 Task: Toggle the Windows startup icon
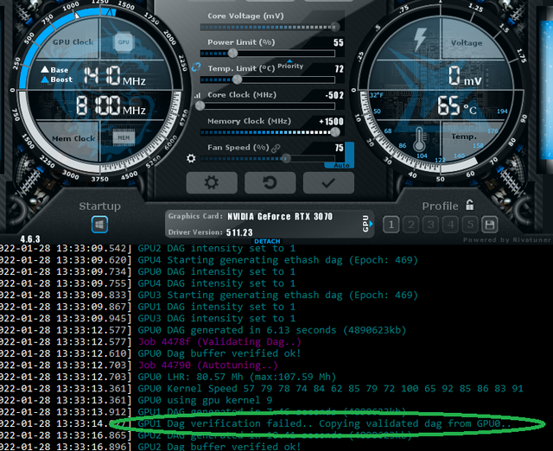[99, 225]
